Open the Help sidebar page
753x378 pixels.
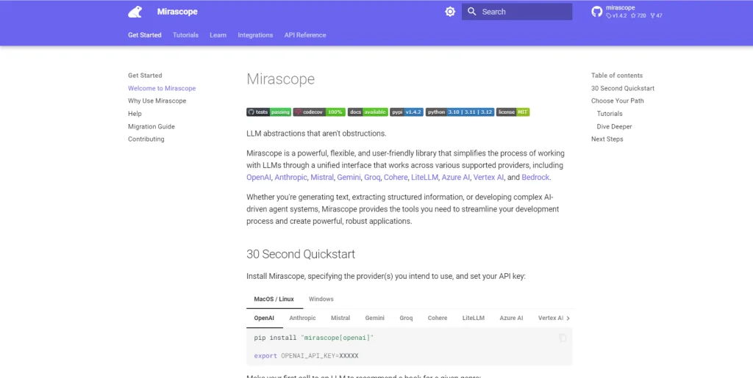point(135,114)
